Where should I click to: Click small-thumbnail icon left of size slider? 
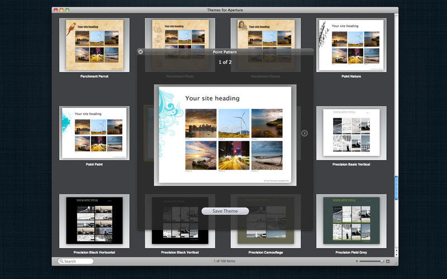click(356, 261)
